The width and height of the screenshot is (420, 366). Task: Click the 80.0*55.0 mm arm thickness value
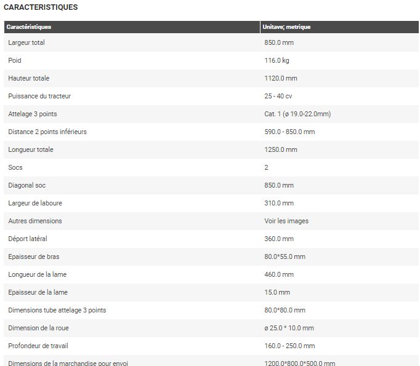[285, 257]
